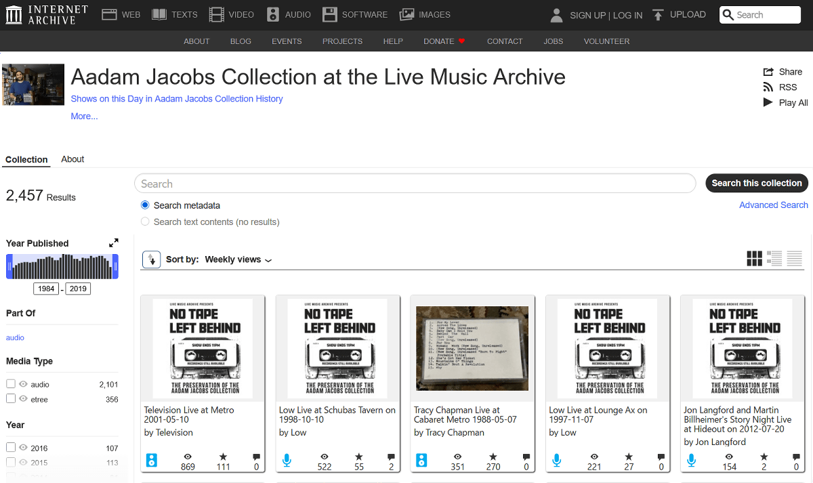Image resolution: width=813 pixels, height=483 pixels.
Task: Open the Projects menu item
Action: [x=342, y=41]
